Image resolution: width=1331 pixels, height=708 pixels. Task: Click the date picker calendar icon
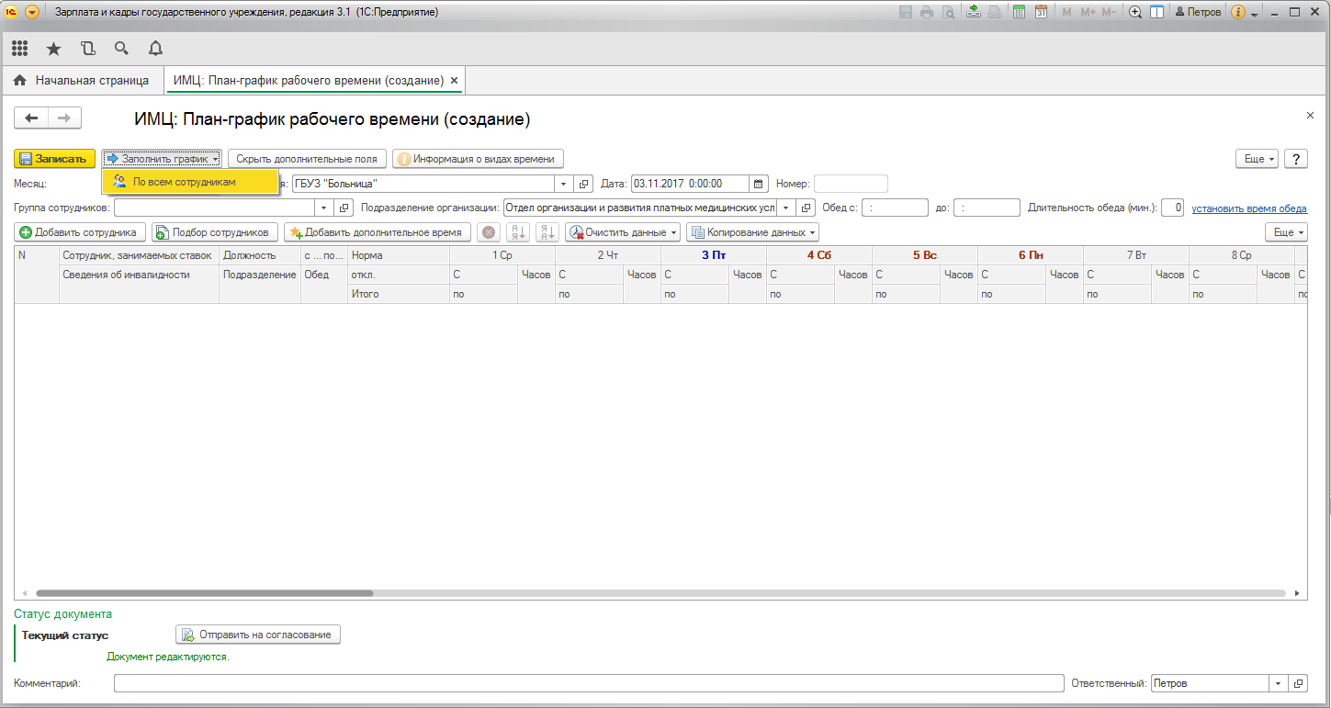[x=759, y=184]
